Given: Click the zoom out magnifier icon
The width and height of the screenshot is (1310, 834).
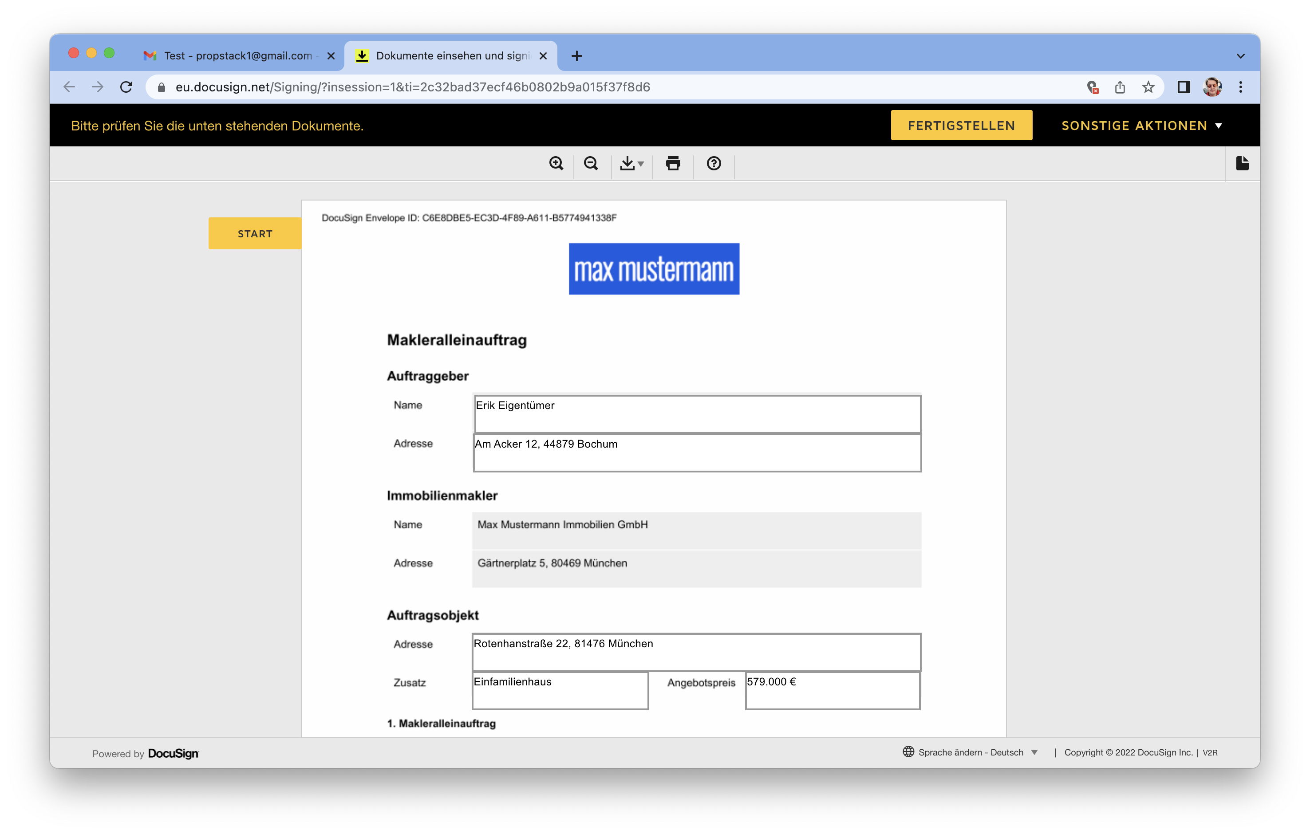Looking at the screenshot, I should click(x=591, y=163).
